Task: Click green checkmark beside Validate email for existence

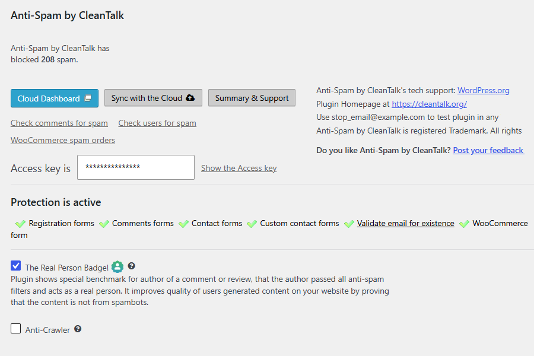Action: 349,224
